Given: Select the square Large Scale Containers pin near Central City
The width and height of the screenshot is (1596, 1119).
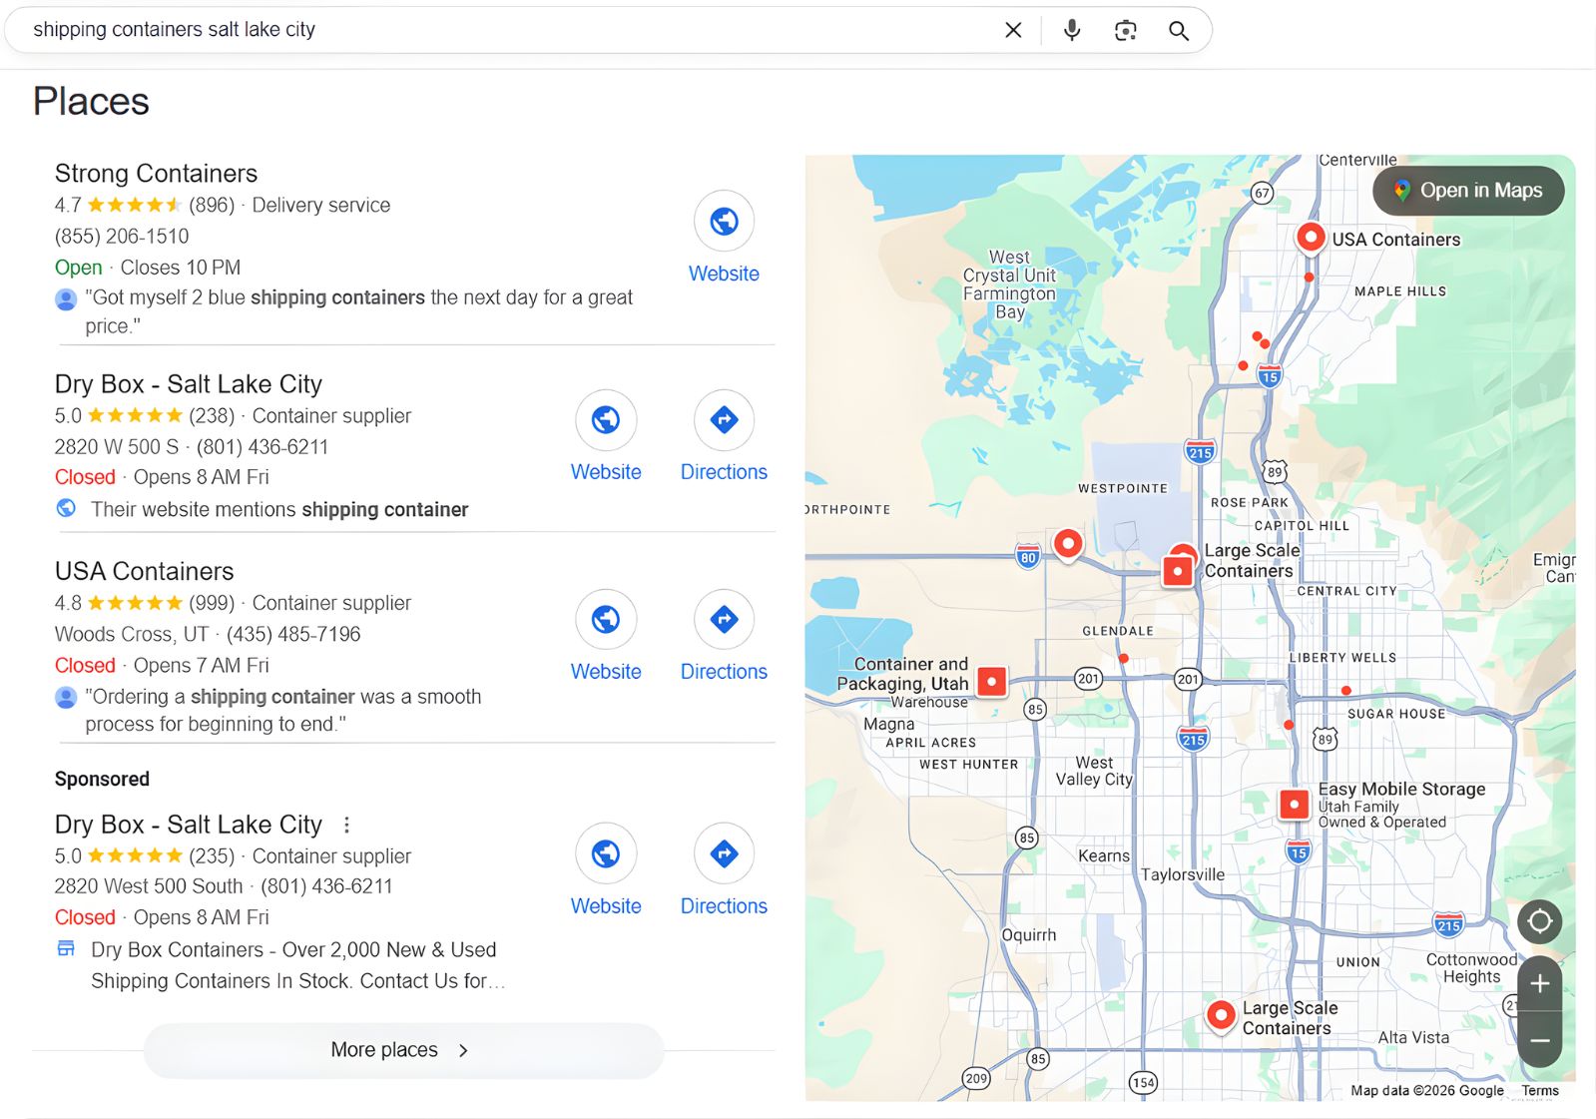Looking at the screenshot, I should 1178,571.
